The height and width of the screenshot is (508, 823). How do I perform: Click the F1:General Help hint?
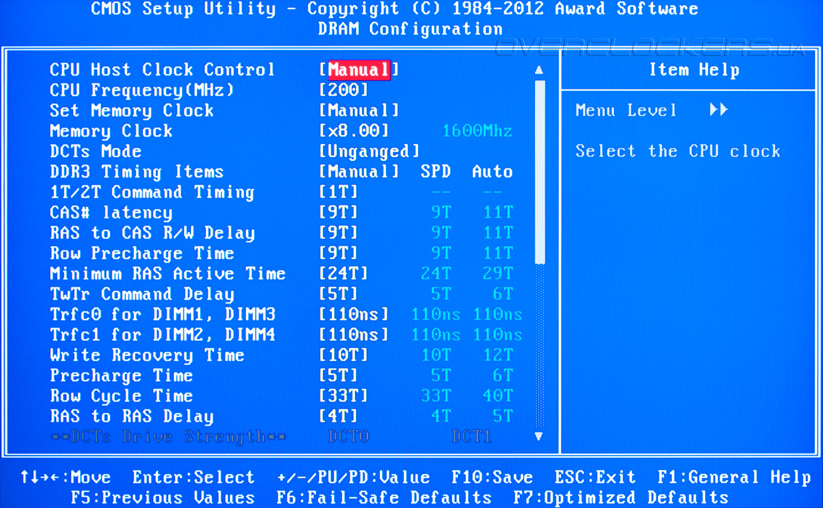734,478
